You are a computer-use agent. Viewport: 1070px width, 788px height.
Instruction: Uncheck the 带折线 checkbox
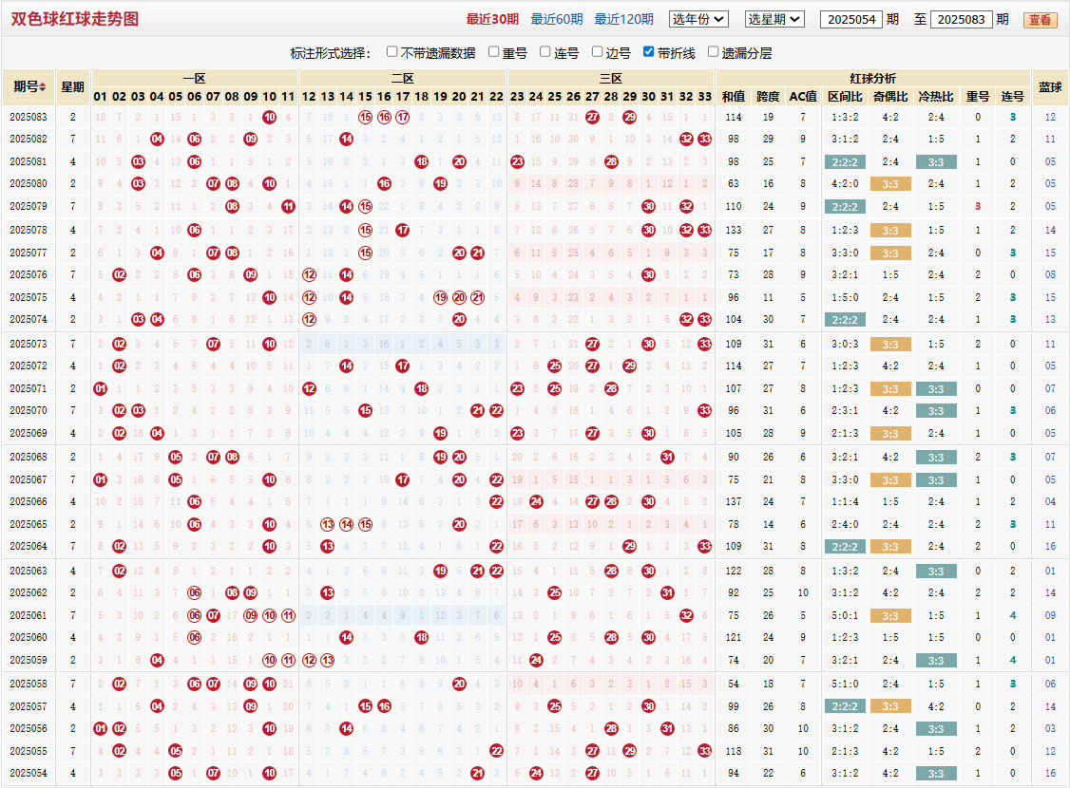tap(648, 52)
